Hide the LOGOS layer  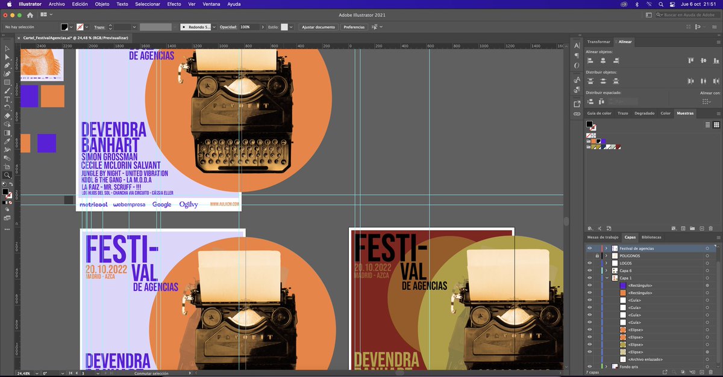(590, 263)
